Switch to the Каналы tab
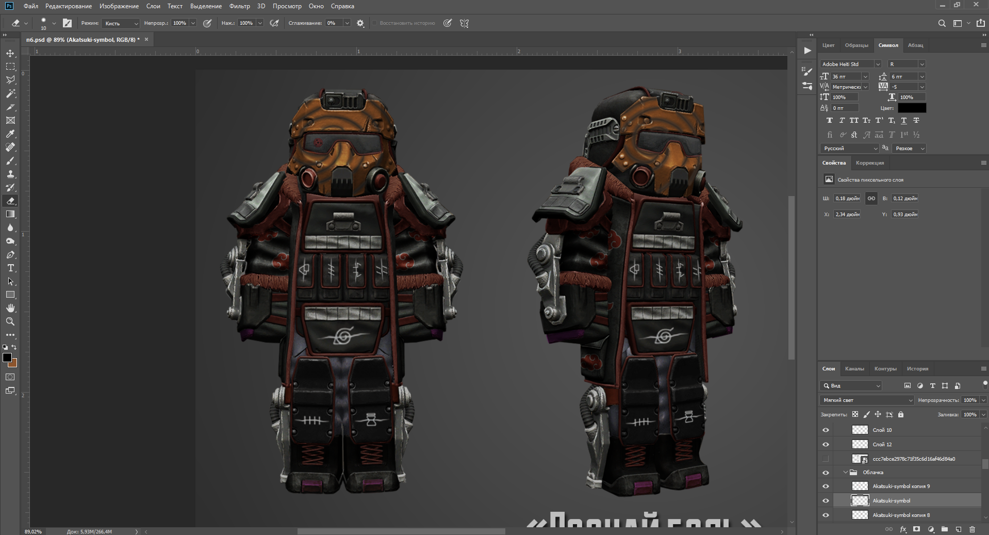The height and width of the screenshot is (535, 989). (x=854, y=368)
